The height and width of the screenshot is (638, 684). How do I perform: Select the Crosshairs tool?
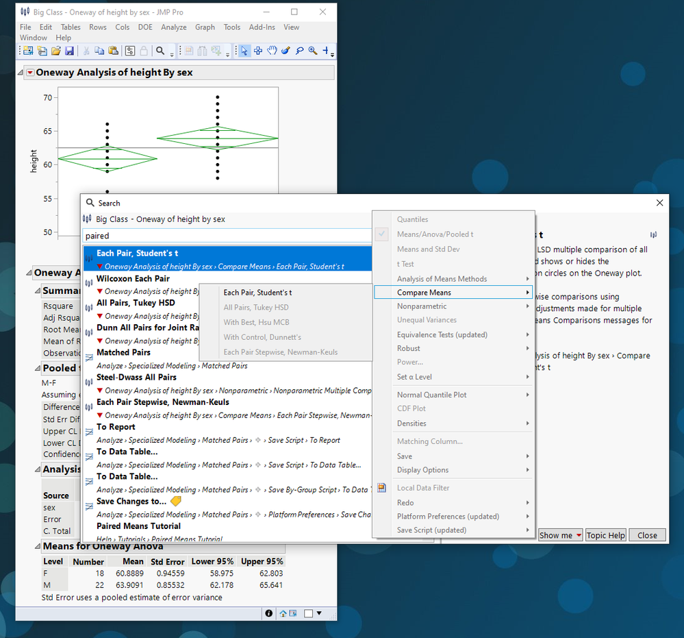pos(325,51)
